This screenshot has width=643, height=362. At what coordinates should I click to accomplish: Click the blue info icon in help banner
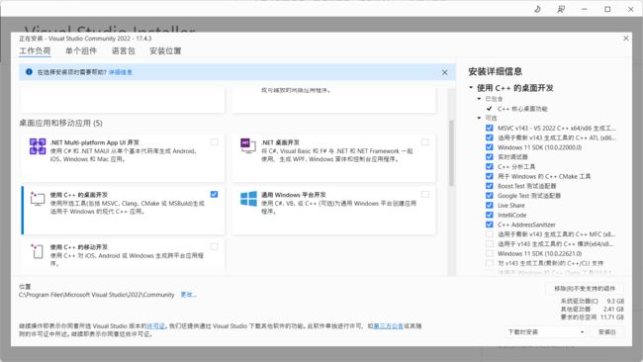pyautogui.click(x=29, y=72)
